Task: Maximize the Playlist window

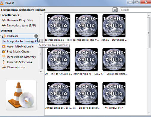Action: click(137, 2)
